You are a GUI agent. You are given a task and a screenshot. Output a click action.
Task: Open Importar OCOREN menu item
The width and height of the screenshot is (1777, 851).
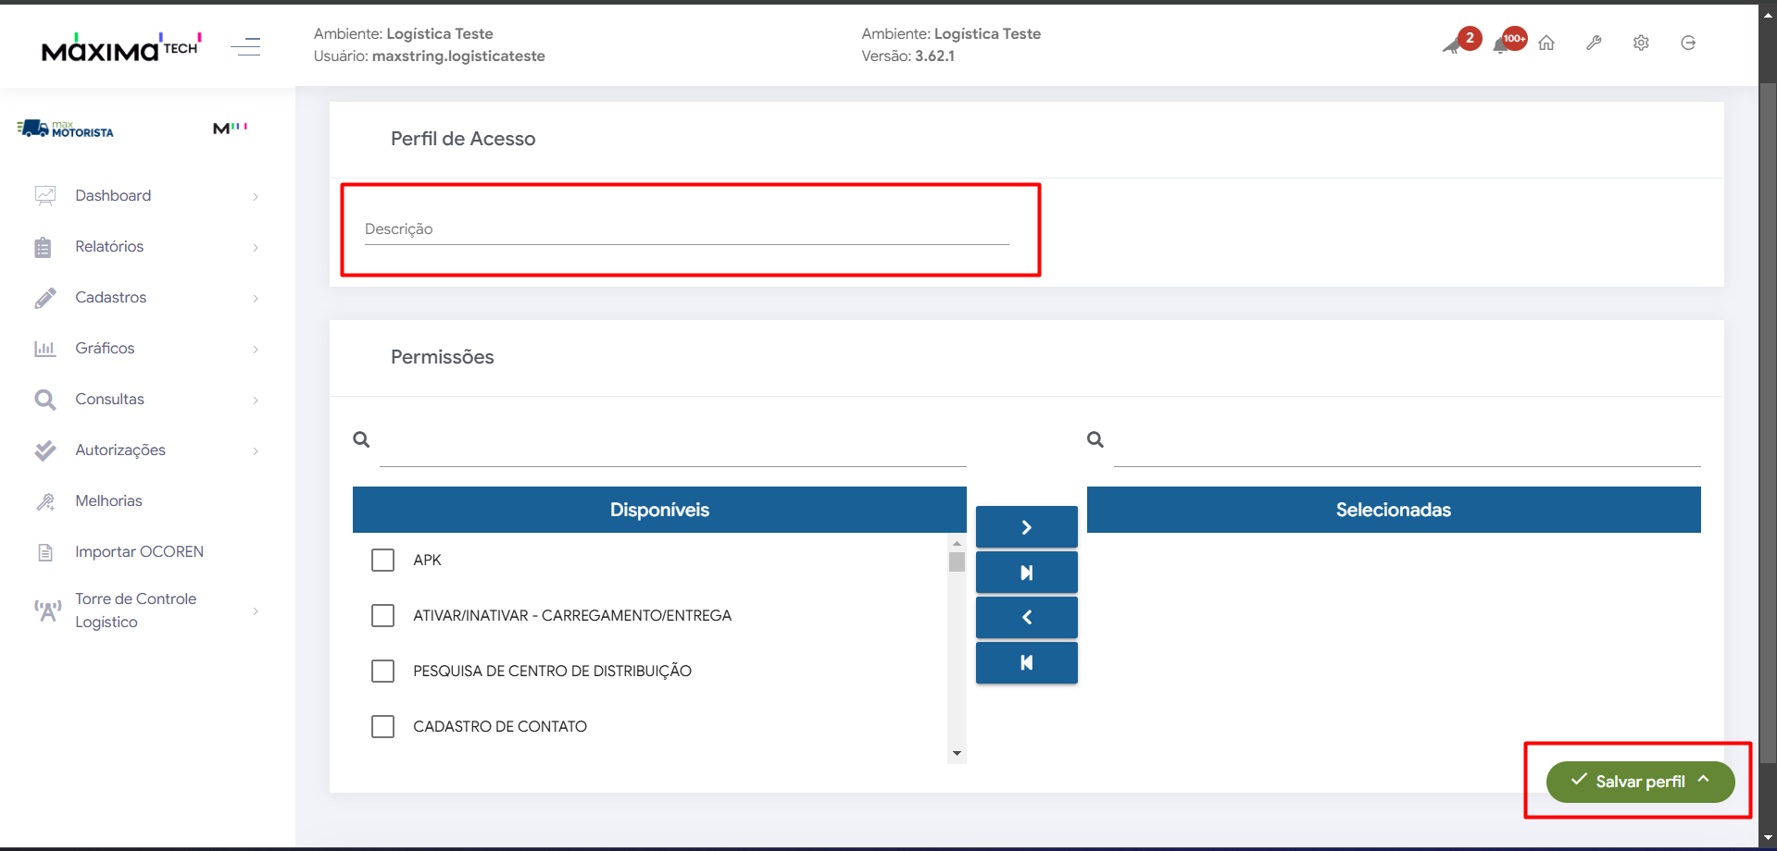pyautogui.click(x=139, y=552)
